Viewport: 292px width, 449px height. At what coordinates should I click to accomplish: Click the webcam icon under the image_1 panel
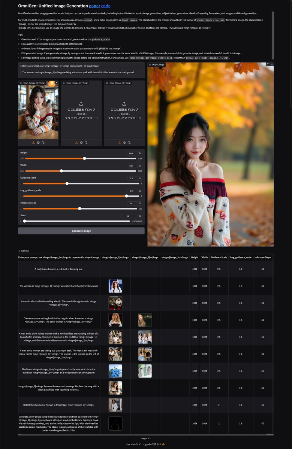(x=38, y=143)
